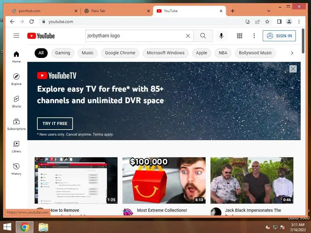
Task: Close the New Tab tab
Action: point(148,11)
